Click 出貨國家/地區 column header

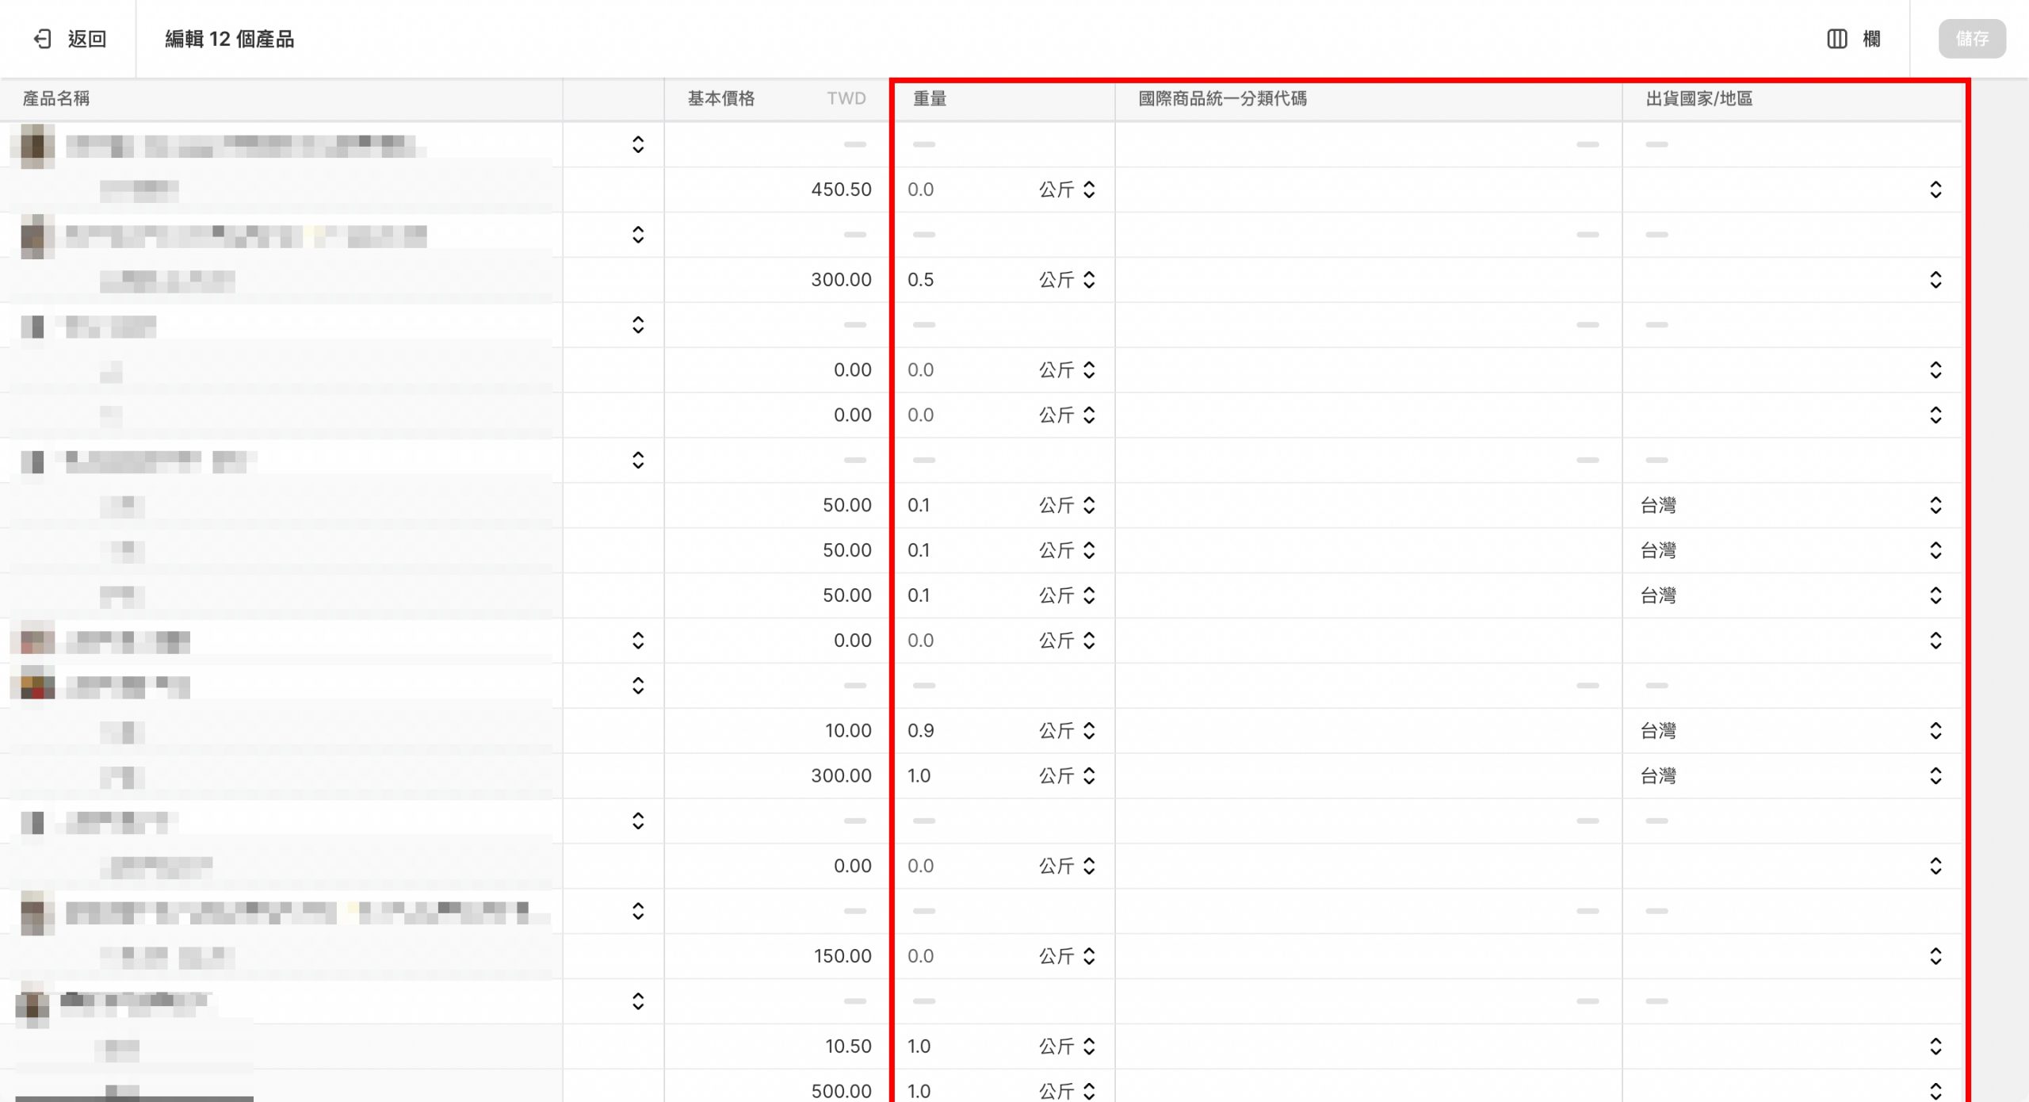click(x=1698, y=98)
